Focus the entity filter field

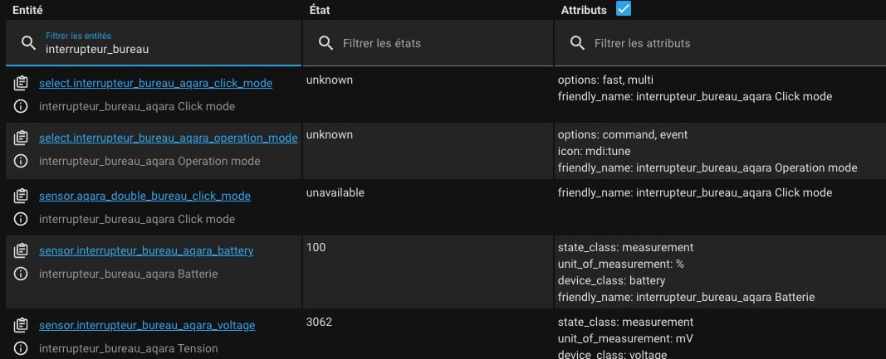pos(154,43)
